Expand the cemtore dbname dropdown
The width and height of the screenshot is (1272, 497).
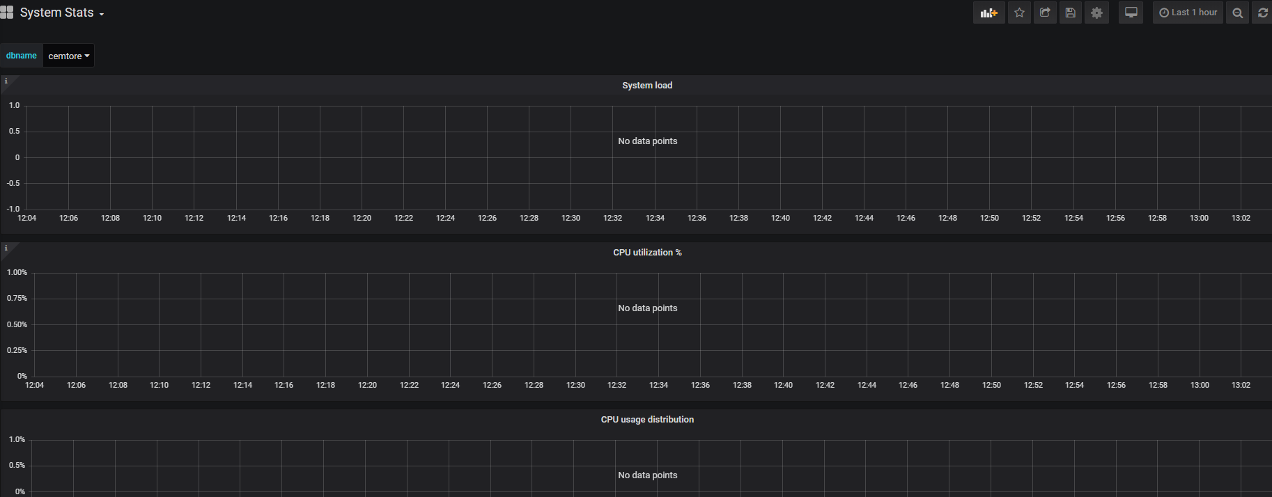pyautogui.click(x=68, y=56)
